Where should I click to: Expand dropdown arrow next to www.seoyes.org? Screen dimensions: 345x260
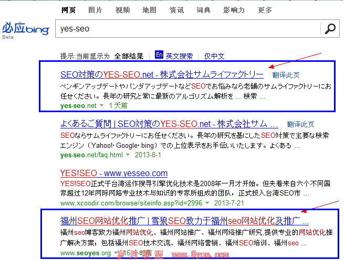pyautogui.click(x=116, y=253)
